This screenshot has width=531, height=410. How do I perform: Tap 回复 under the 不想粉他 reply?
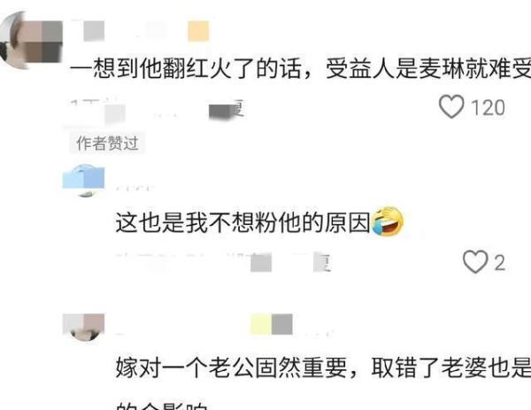pyautogui.click(x=322, y=262)
